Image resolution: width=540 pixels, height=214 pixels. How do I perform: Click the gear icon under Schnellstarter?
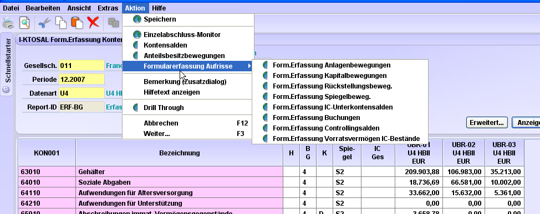pyautogui.click(x=6, y=90)
